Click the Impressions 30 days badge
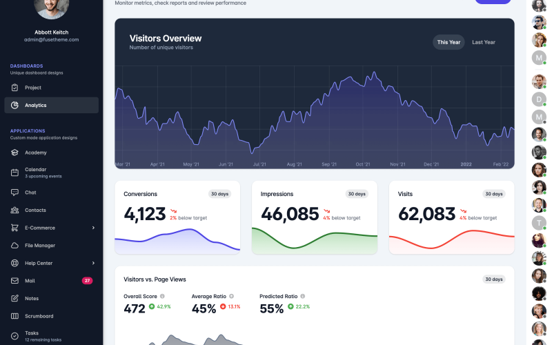The image size is (552, 345). point(357,194)
